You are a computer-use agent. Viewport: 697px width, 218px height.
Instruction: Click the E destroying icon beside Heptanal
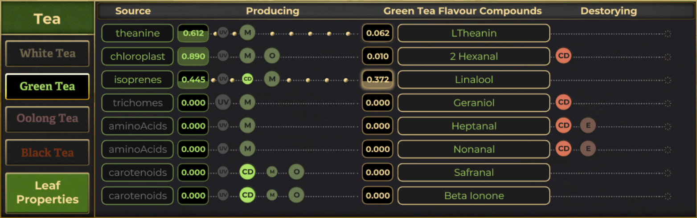588,126
